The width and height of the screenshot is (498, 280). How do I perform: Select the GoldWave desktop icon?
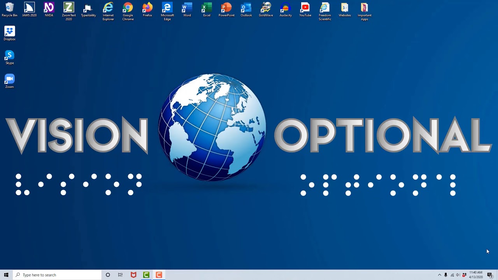(x=266, y=10)
